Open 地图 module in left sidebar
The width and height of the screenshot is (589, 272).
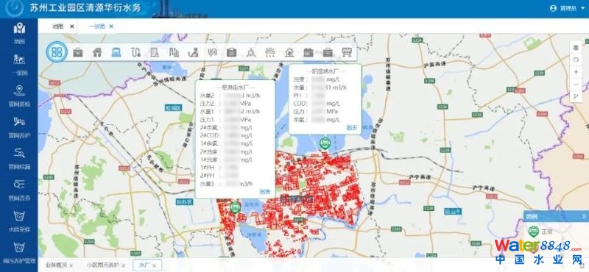coord(19,33)
